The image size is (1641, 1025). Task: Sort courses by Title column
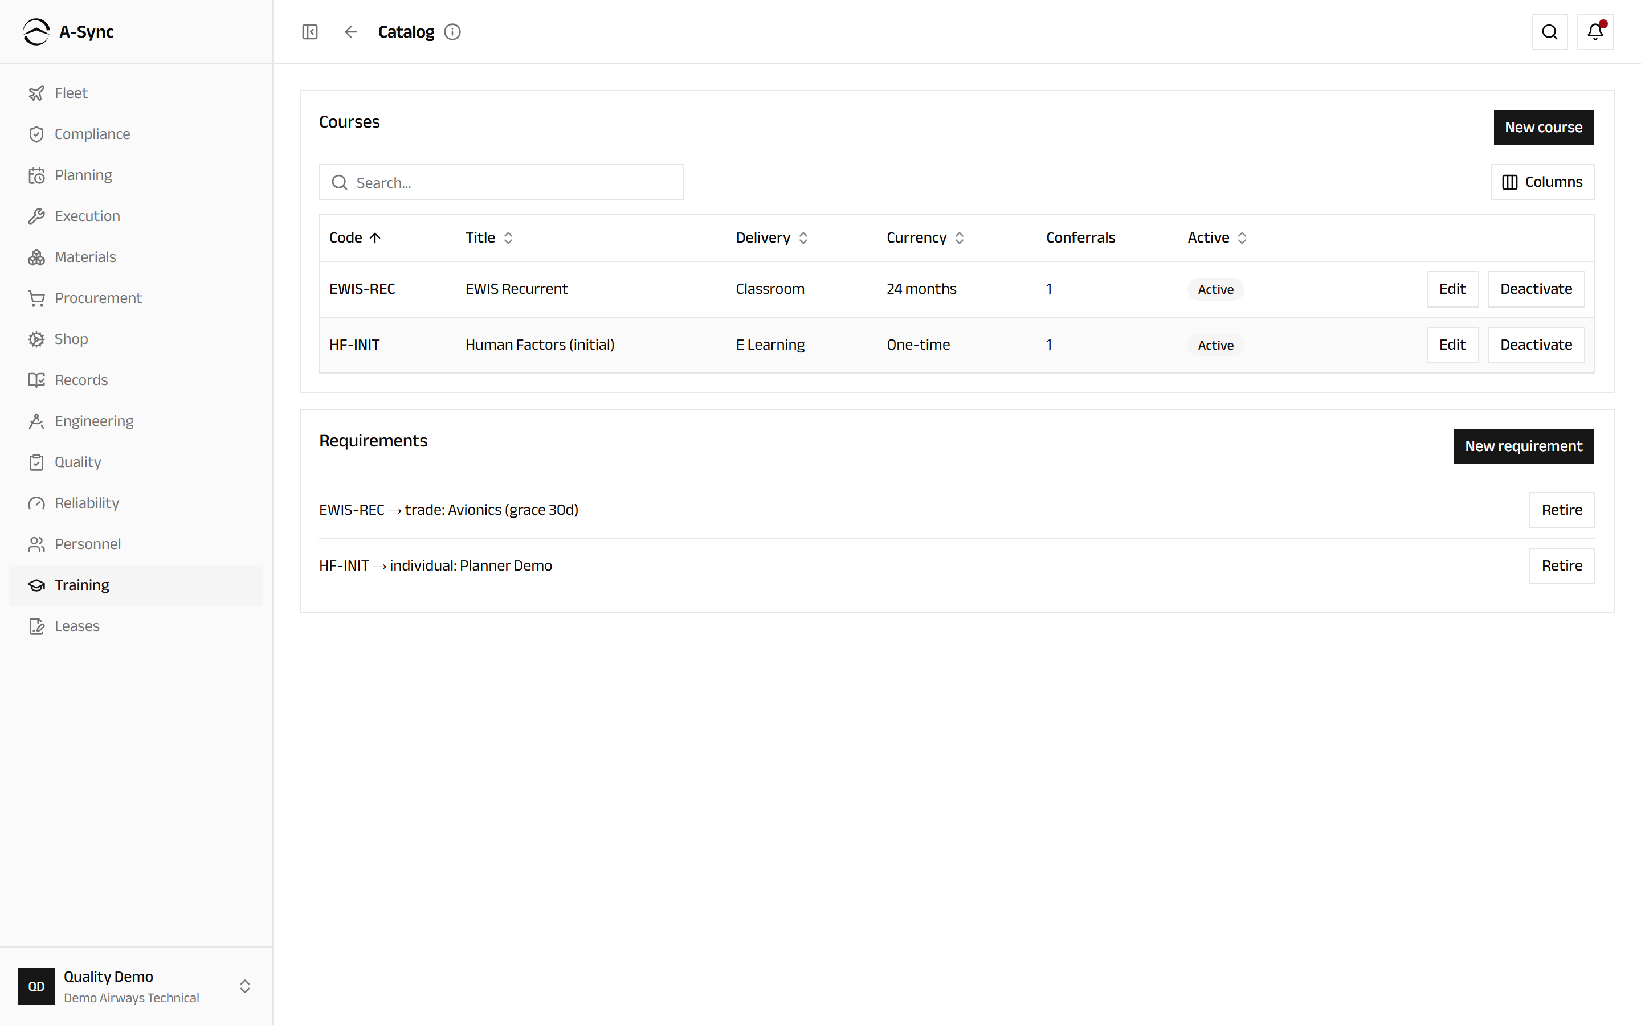coord(489,238)
